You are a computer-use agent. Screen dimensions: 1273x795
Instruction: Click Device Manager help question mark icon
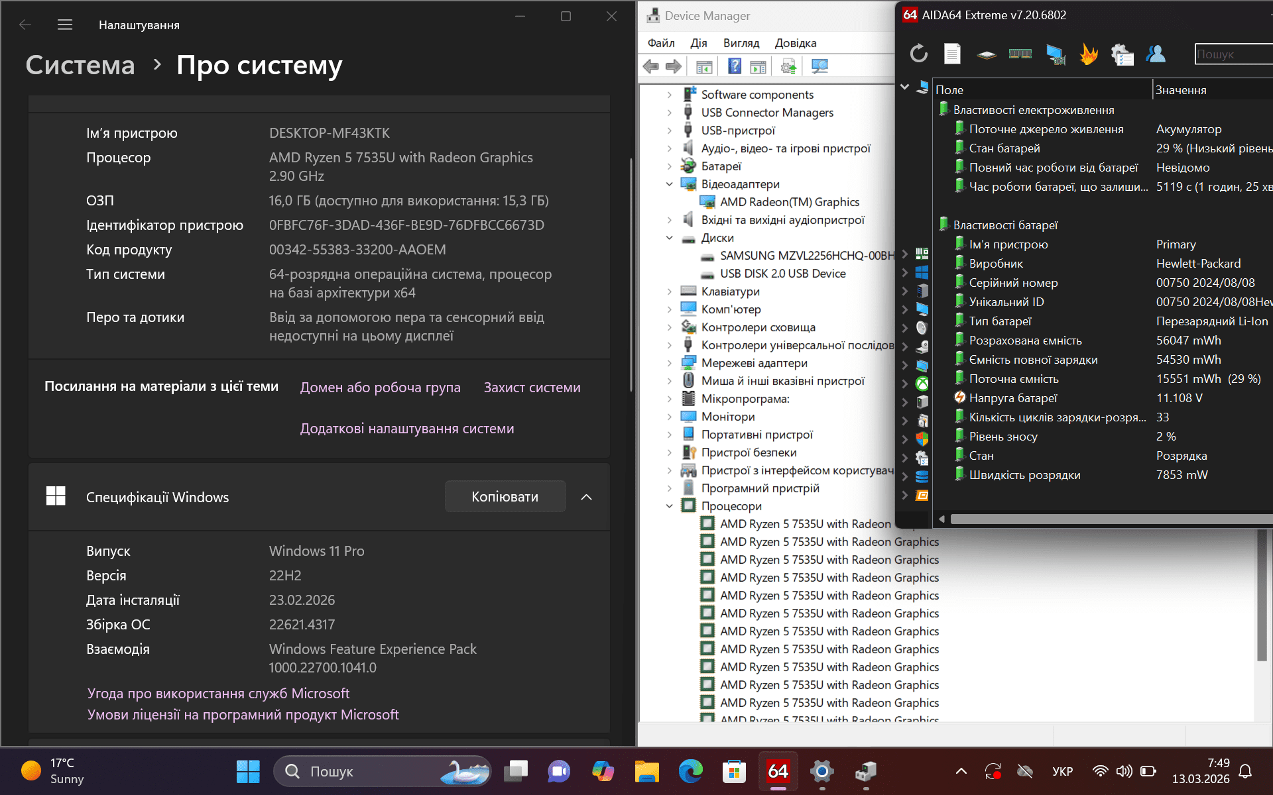[734, 66]
